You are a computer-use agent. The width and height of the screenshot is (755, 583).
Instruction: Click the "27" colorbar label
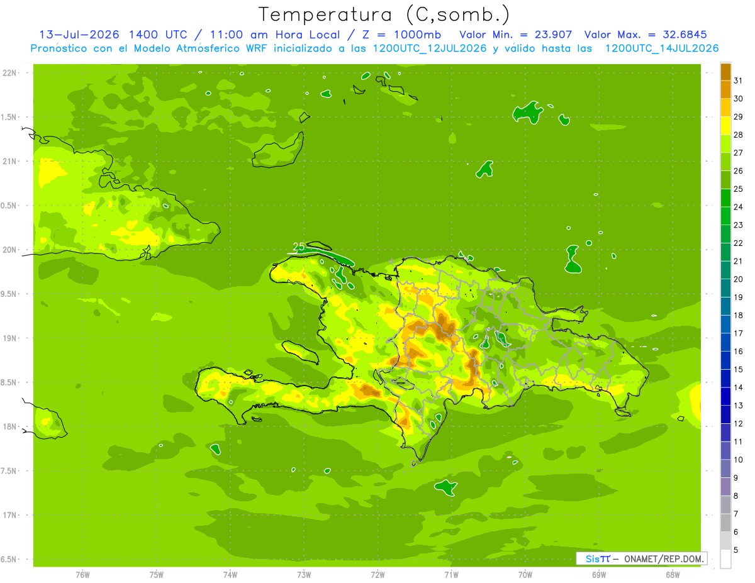point(739,153)
